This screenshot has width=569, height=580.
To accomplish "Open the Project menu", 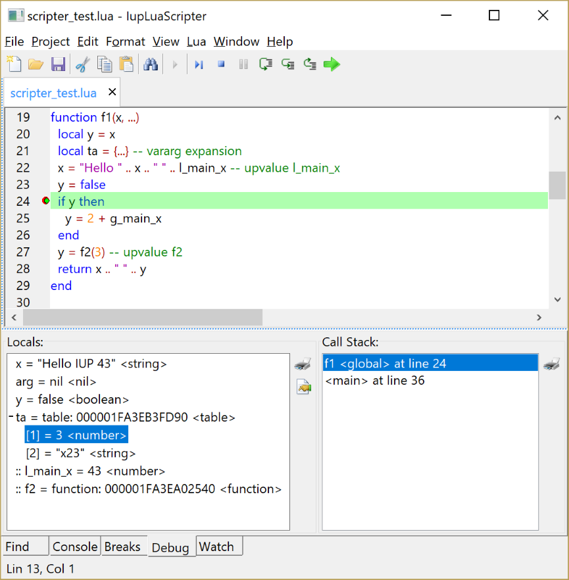I will (x=51, y=41).
